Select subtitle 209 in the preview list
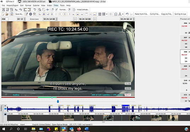This screenshot has height=132, width=190. point(185,71)
